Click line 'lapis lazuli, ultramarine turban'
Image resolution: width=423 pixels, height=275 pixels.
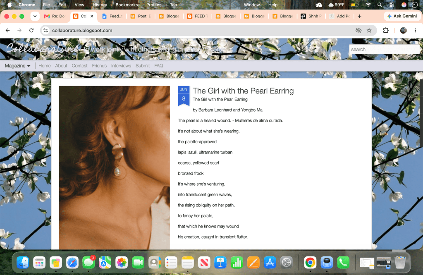pyautogui.click(x=205, y=152)
